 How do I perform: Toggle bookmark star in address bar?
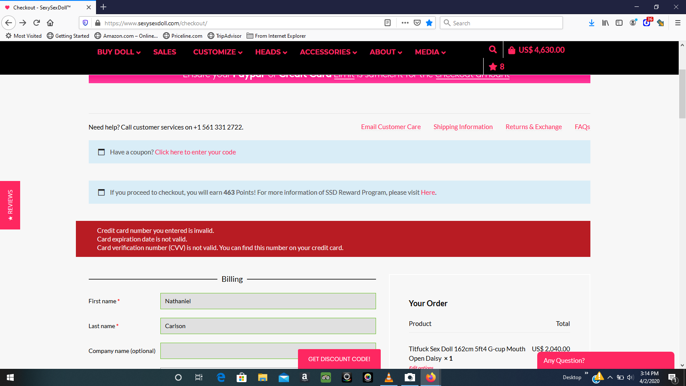(429, 23)
